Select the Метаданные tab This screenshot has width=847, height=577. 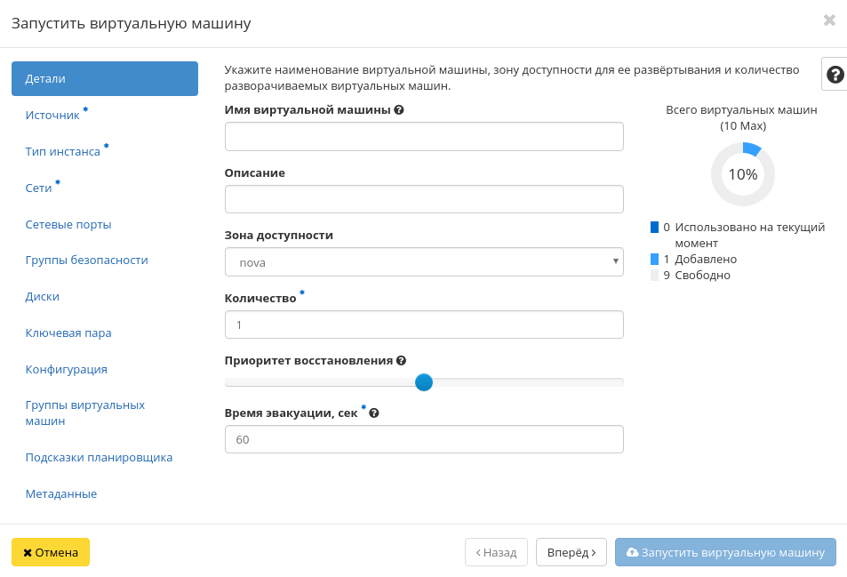(x=61, y=494)
